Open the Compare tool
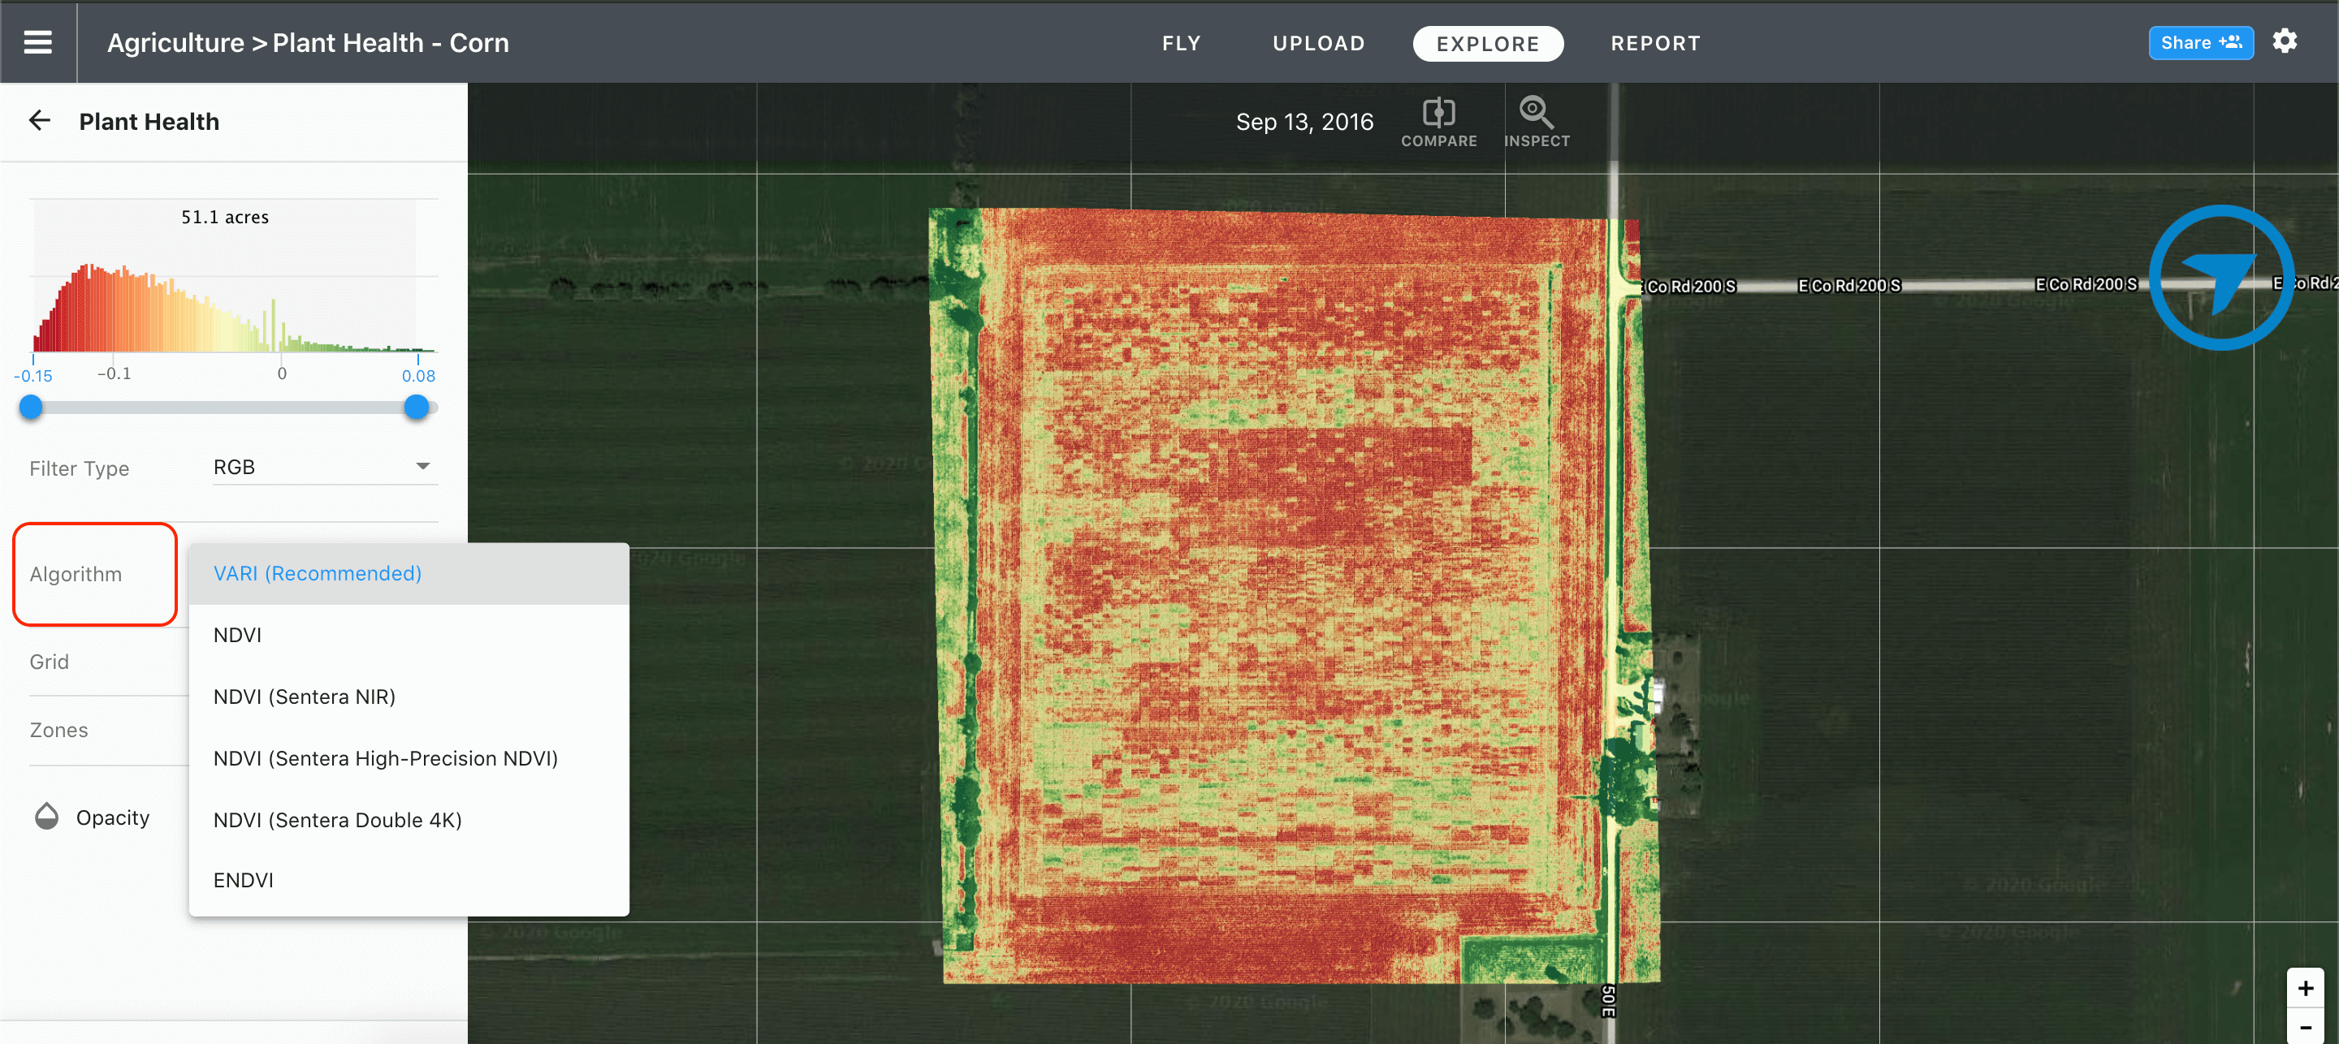This screenshot has height=1044, width=2339. [x=1438, y=123]
